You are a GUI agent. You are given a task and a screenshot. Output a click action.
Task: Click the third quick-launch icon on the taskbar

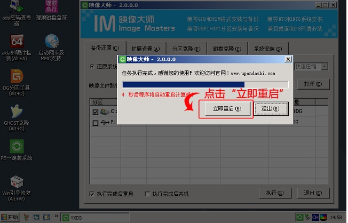tap(46, 218)
